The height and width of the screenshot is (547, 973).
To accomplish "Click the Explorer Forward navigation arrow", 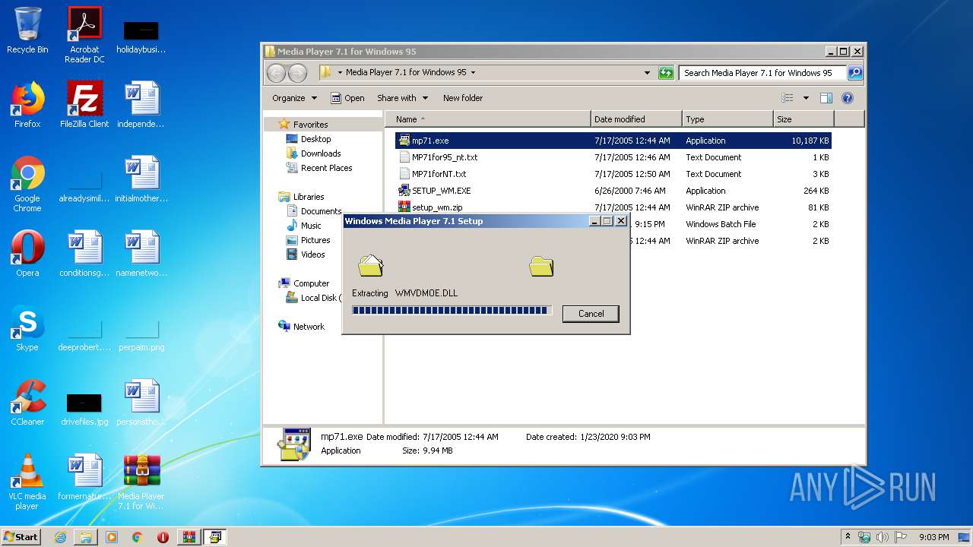I will point(297,73).
